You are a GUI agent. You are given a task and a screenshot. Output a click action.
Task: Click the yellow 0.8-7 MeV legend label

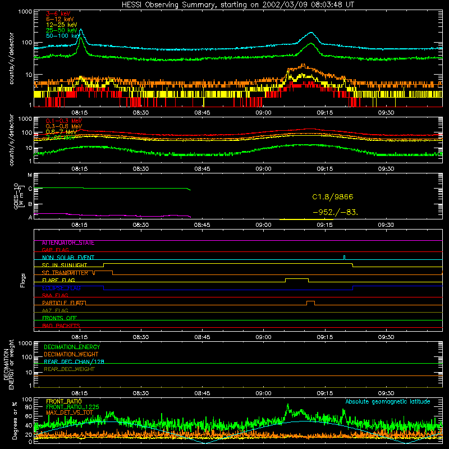click(61, 132)
